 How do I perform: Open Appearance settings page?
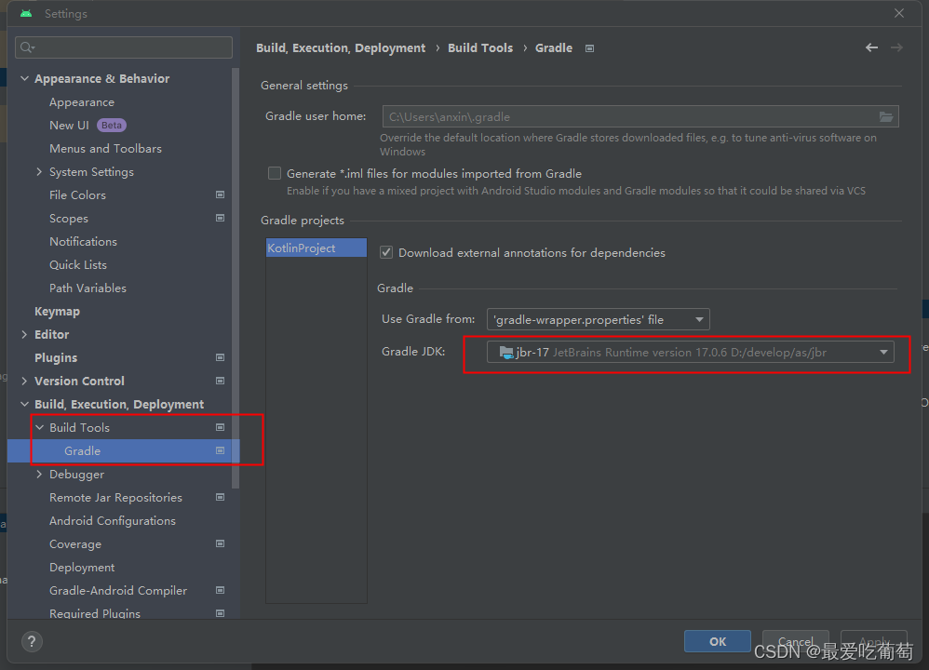pyautogui.click(x=82, y=101)
